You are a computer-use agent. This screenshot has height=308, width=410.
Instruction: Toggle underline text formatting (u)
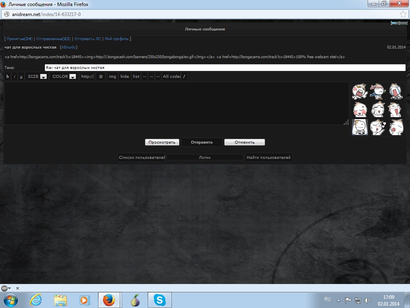pyautogui.click(x=21, y=77)
